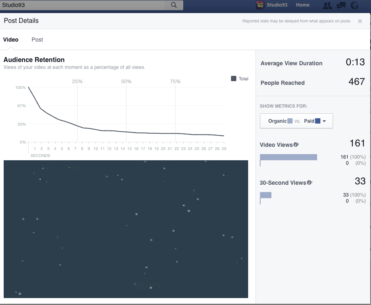Focus the Studio93 search field
The height and width of the screenshot is (305, 371).
coord(83,5)
